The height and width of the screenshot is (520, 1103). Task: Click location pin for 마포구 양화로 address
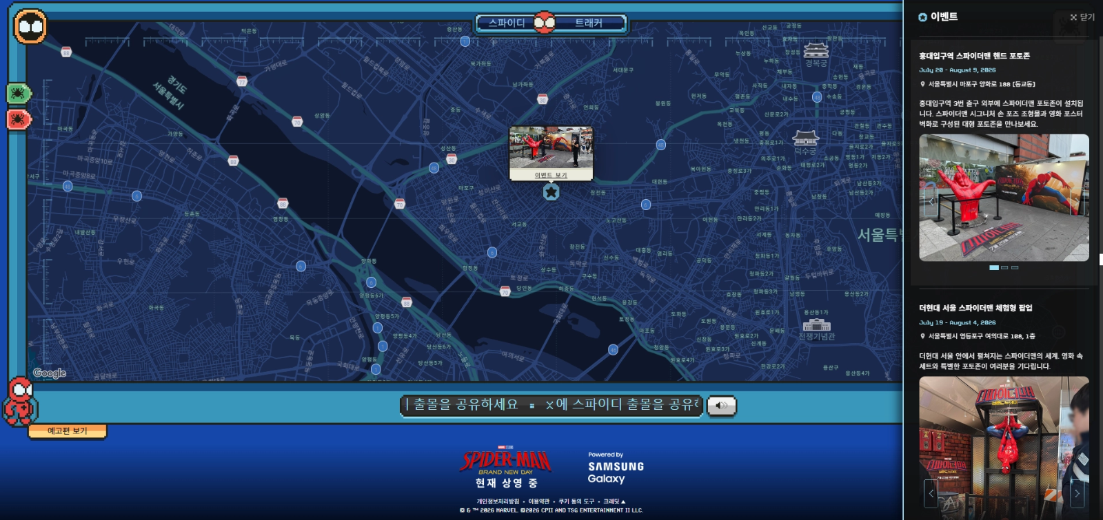click(922, 84)
